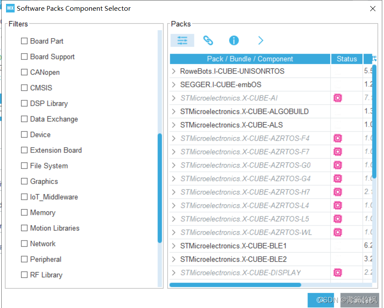Toggle the filters panel icon in Packs
Viewport: 384px width, 308px height.
click(x=182, y=40)
